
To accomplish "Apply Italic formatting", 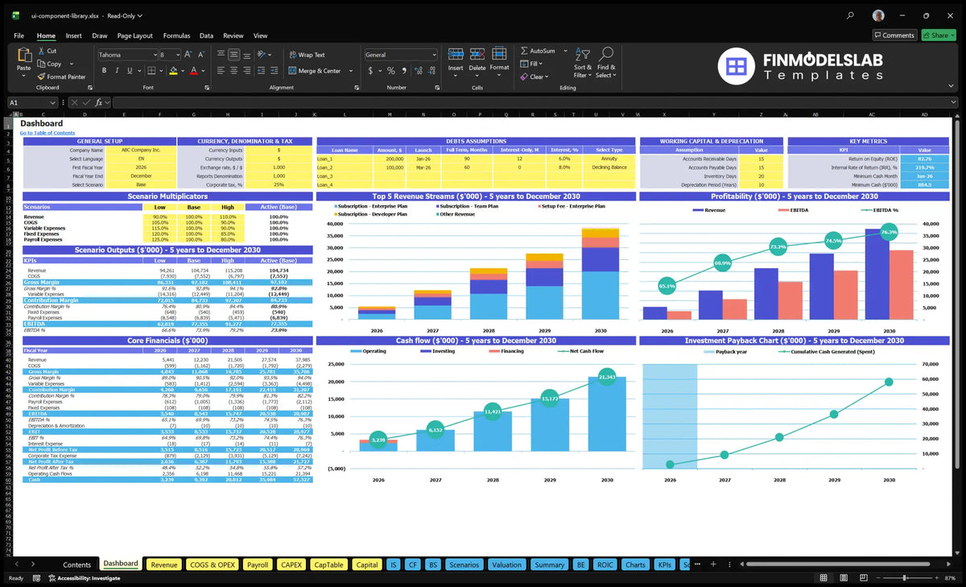I will [116, 71].
